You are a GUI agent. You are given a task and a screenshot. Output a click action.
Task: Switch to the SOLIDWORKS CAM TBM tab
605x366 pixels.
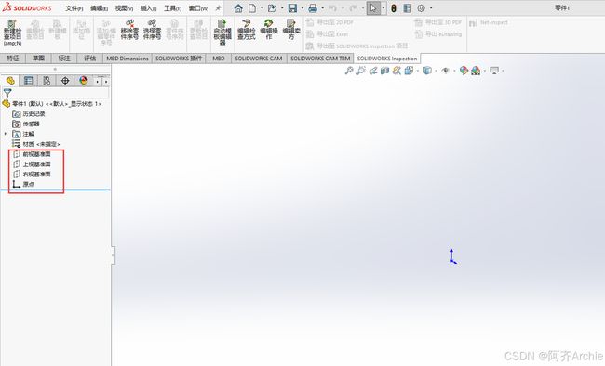[x=320, y=59]
